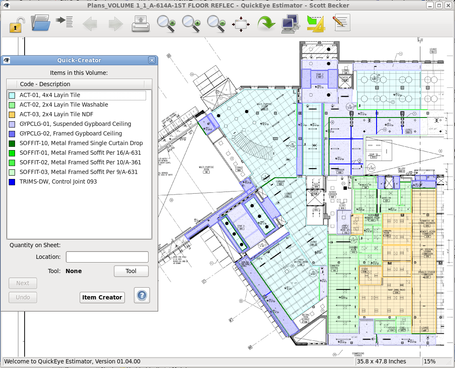455x368 pixels.
Task: Go to next sheet with right arrow
Action: [116, 23]
